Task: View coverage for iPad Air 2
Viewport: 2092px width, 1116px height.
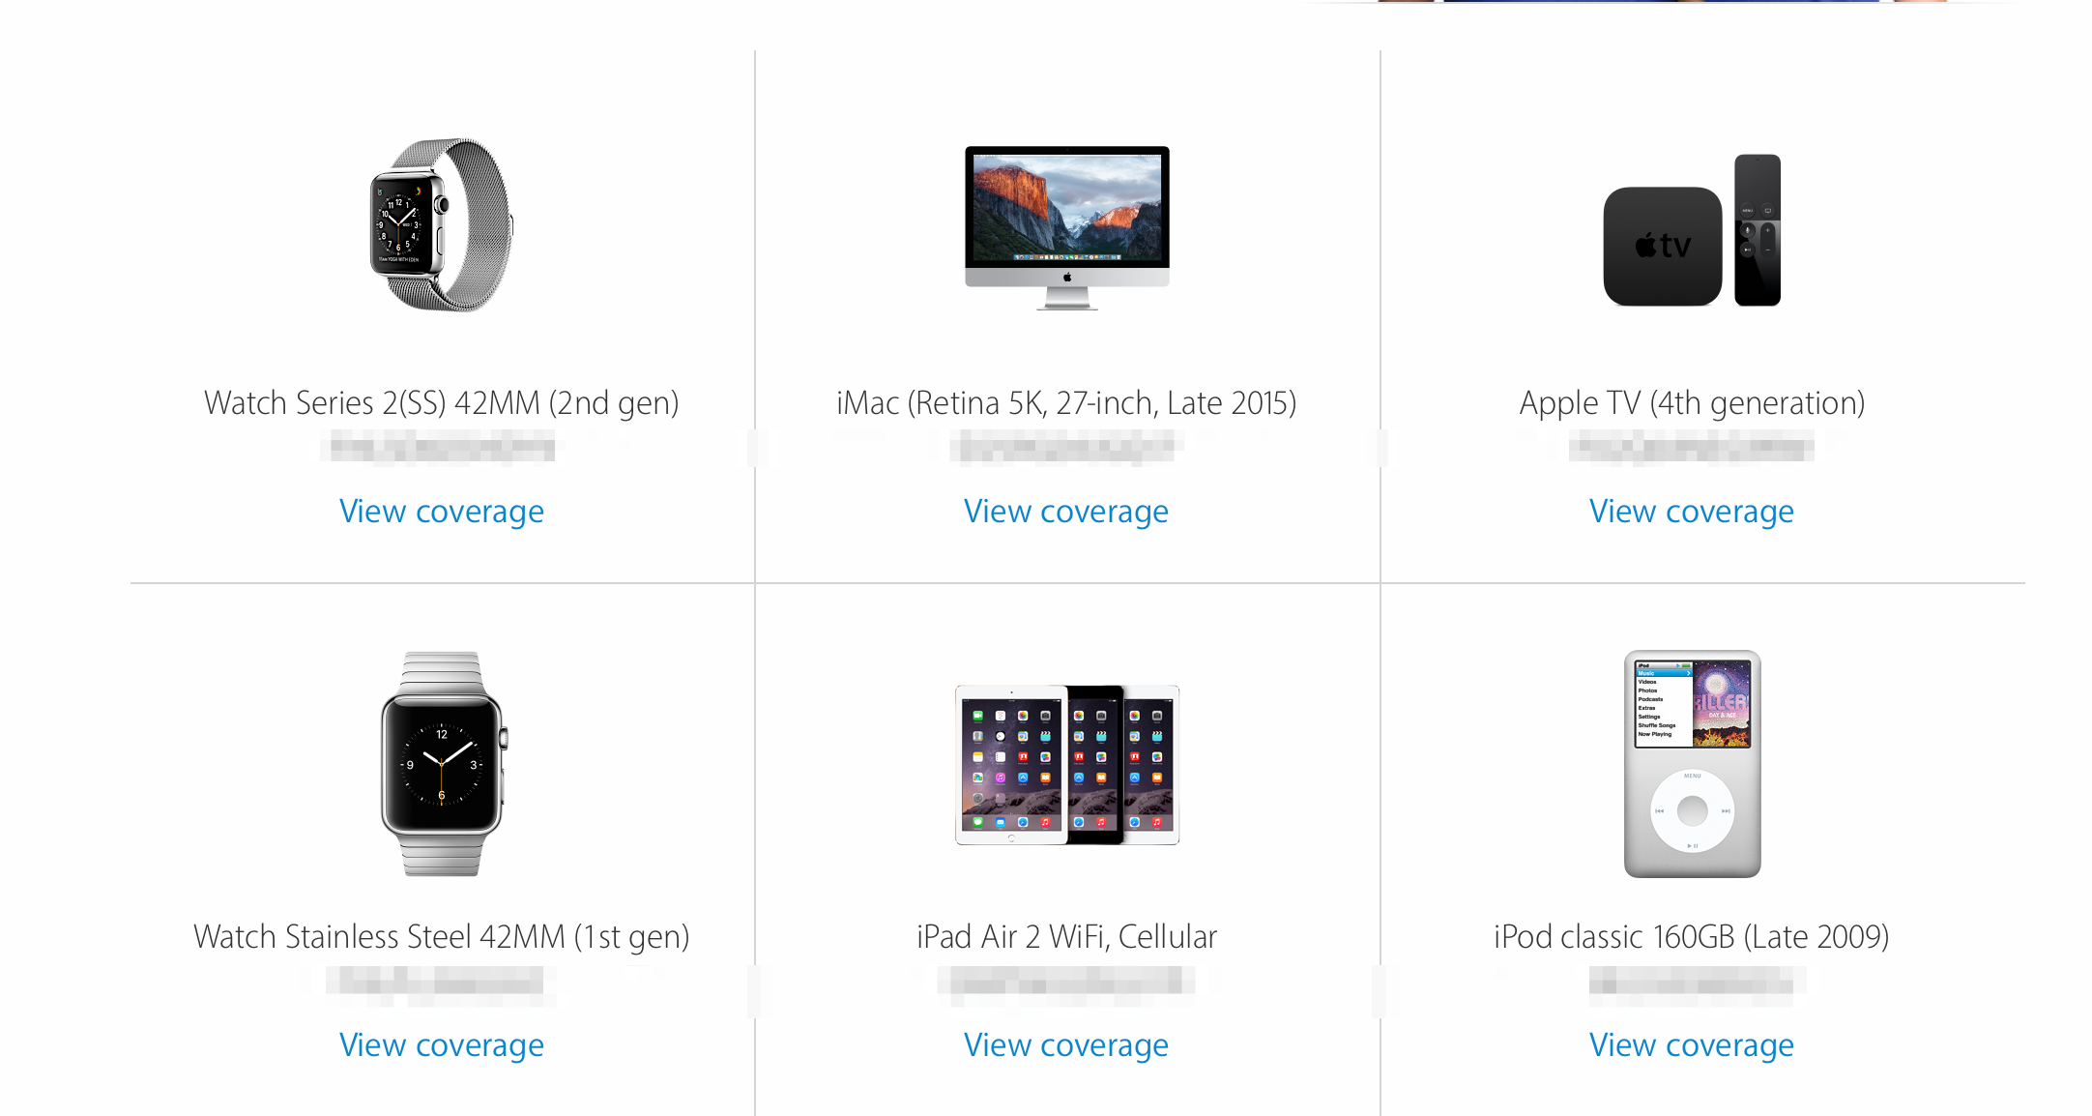Action: tap(1066, 1045)
